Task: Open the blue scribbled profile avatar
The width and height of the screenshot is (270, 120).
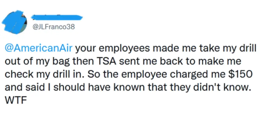Action: 15,21
